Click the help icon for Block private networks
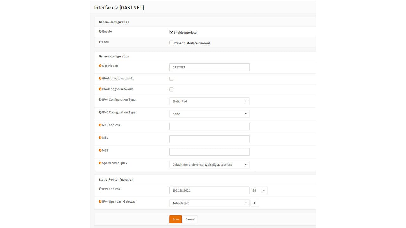 (100, 79)
